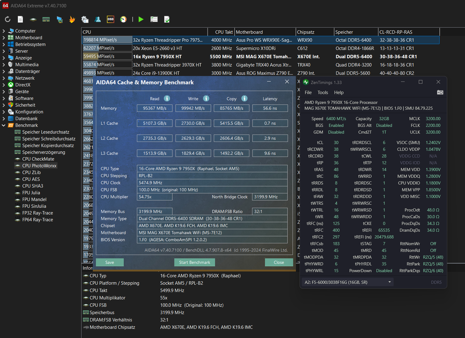The image size is (465, 338).
Task: Select Multimedia in the sidebar tree
Action: point(27,65)
